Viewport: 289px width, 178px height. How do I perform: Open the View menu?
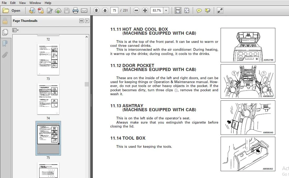pyautogui.click(x=23, y=3)
